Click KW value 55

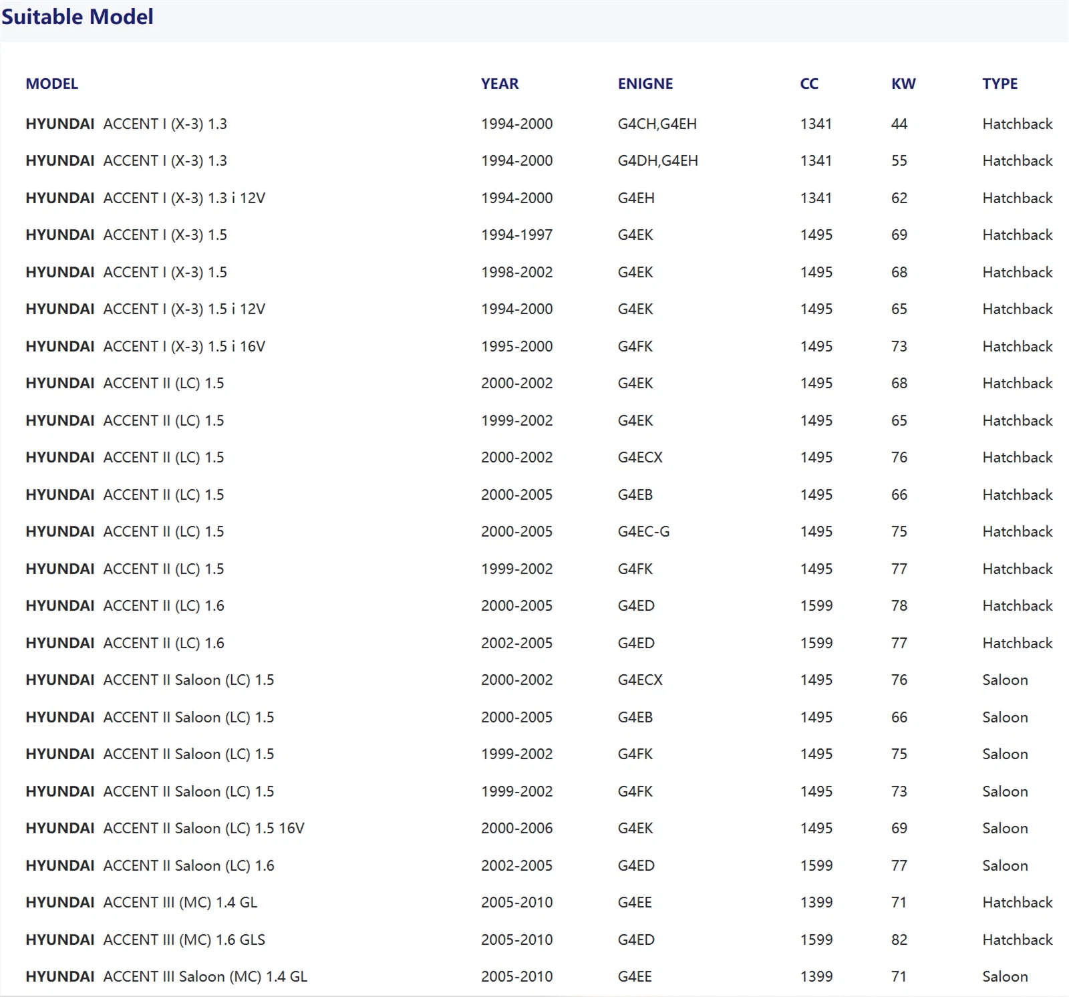899,160
